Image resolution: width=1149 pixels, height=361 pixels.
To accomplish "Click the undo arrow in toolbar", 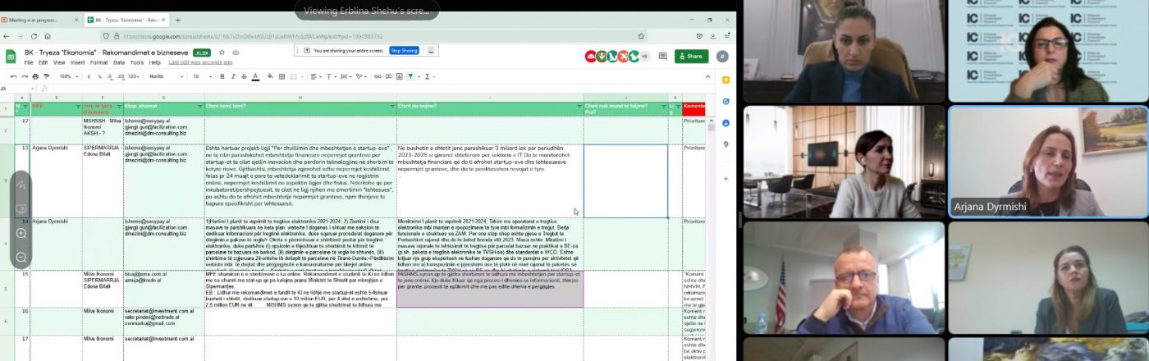I will [x=13, y=76].
